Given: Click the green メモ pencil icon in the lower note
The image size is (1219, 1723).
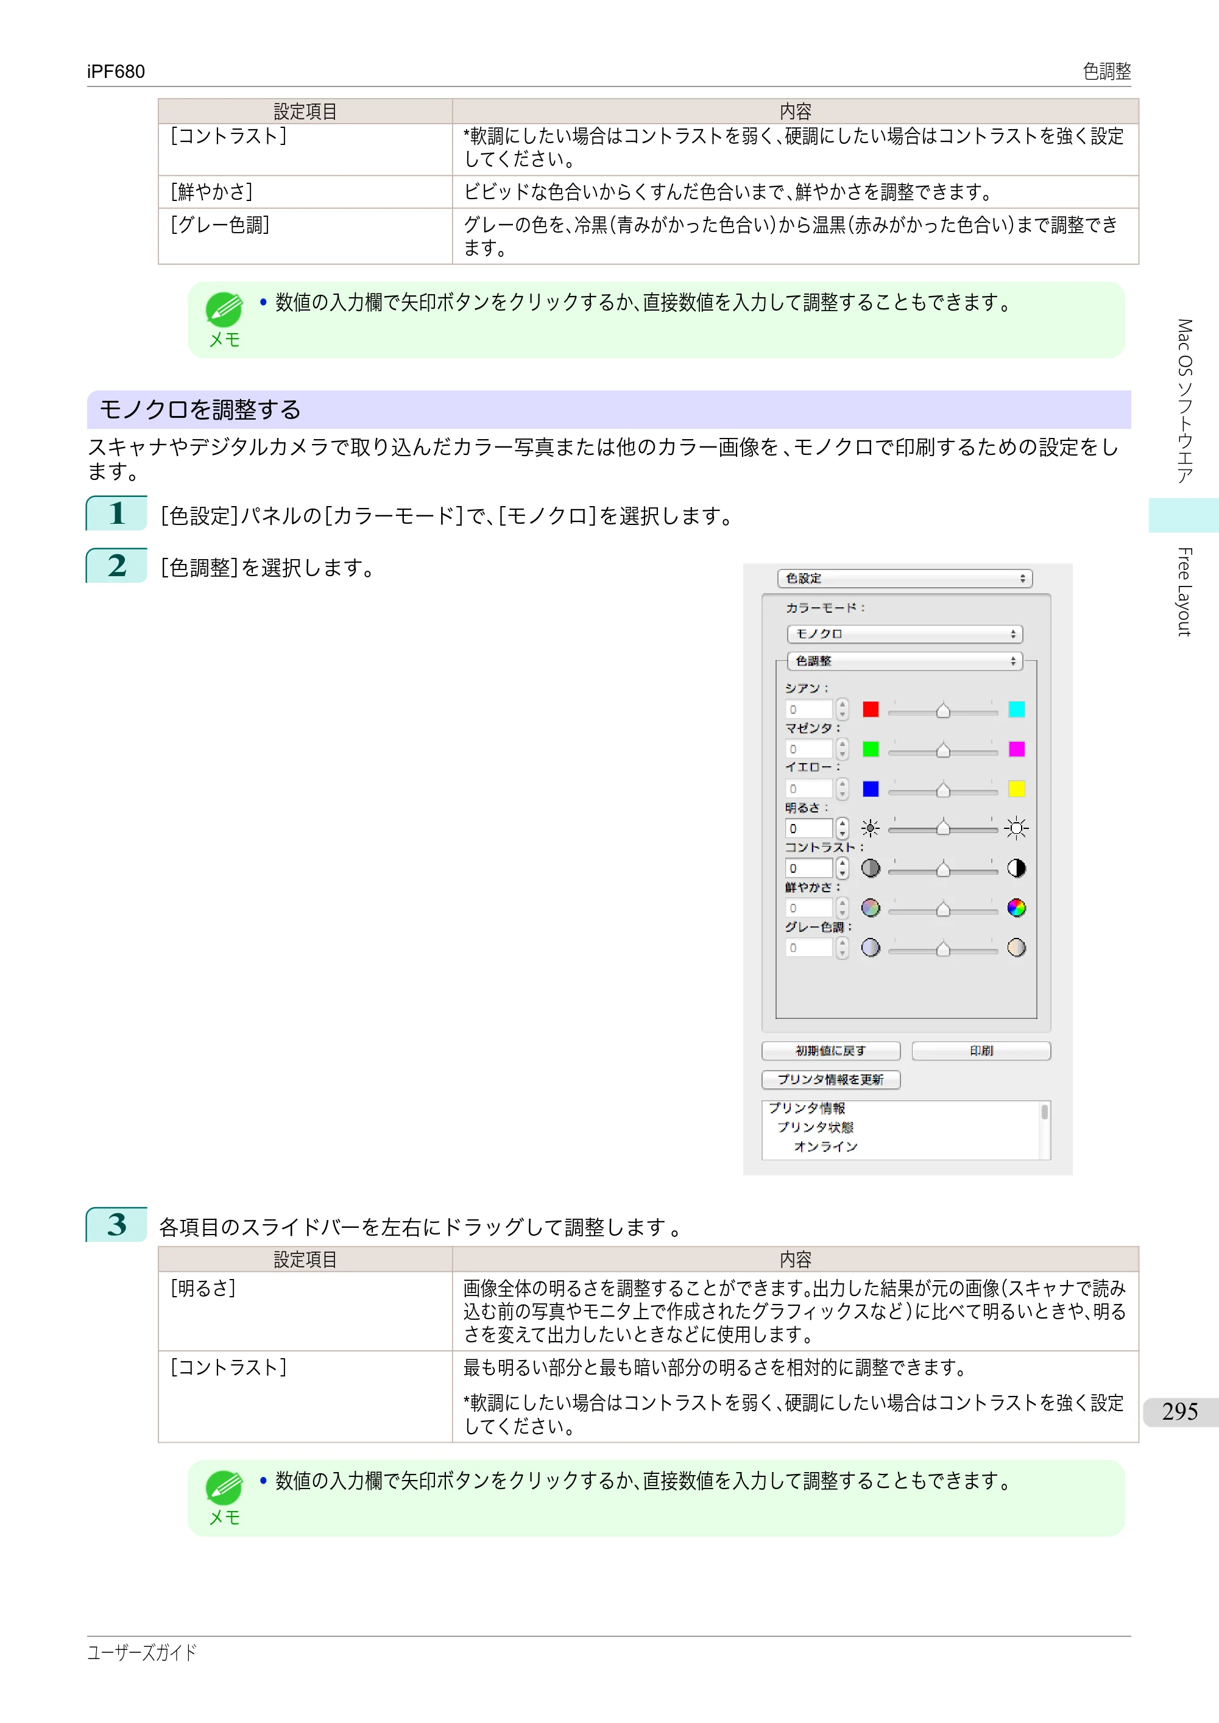Looking at the screenshot, I should [224, 1487].
